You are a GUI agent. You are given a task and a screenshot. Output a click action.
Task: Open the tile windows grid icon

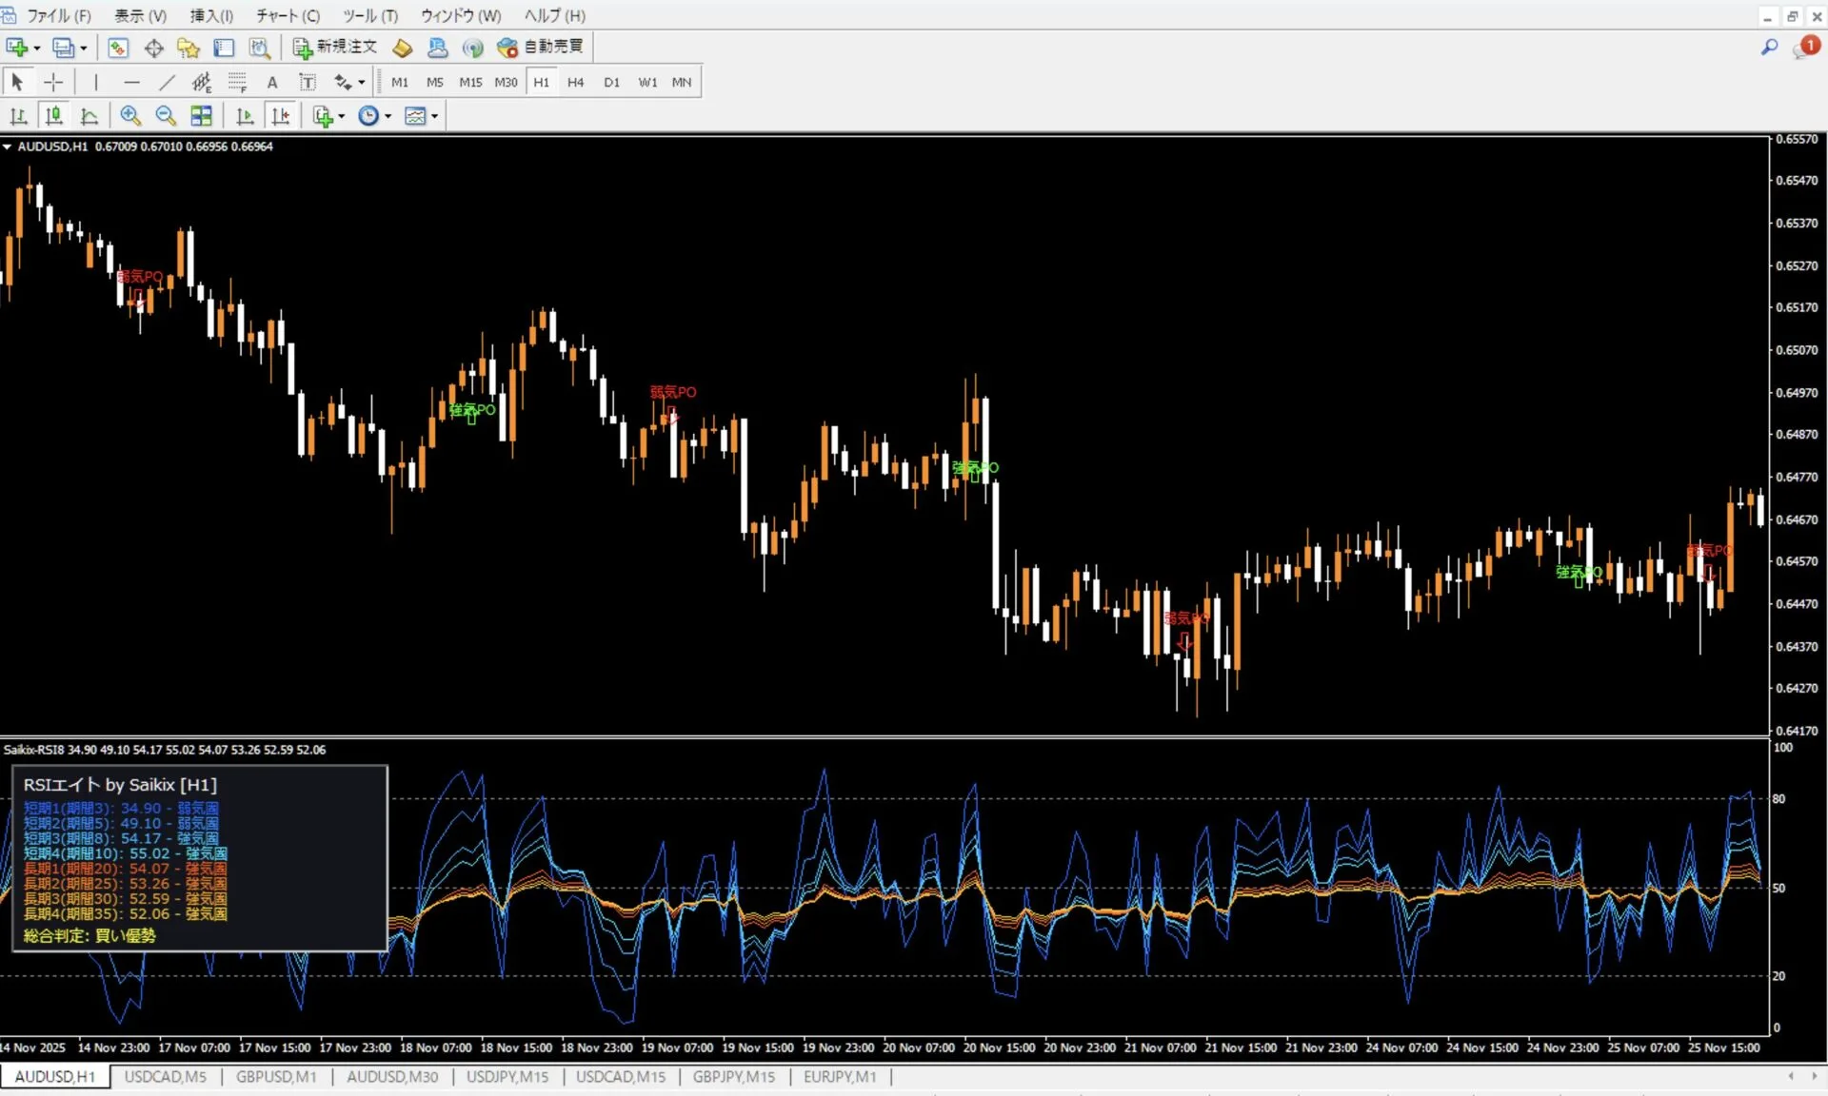pos(201,116)
